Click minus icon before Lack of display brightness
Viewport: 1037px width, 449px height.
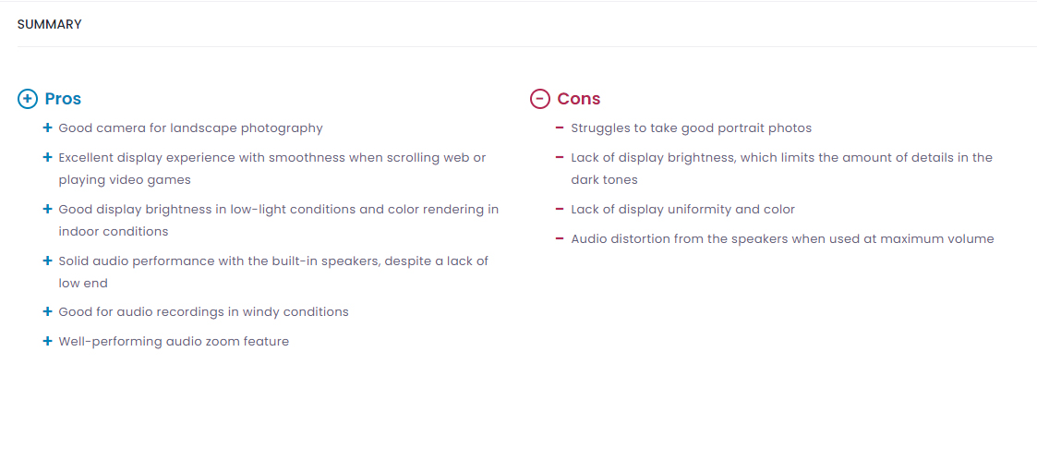point(560,157)
